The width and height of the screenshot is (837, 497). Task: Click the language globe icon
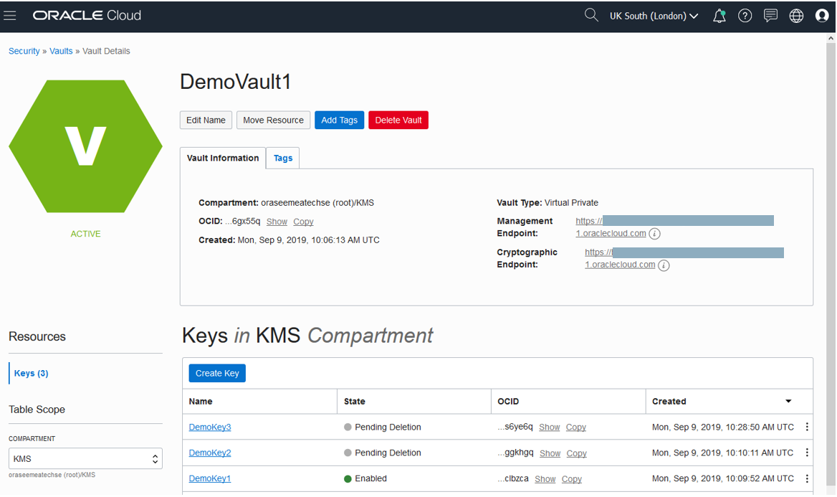coord(796,16)
